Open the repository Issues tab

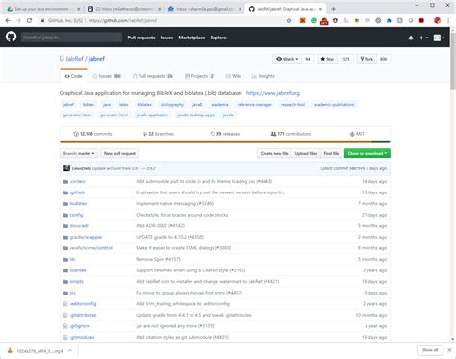(107, 76)
